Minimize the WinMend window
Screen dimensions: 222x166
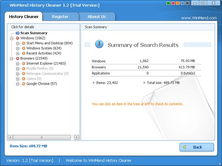pyautogui.click(x=195, y=3)
